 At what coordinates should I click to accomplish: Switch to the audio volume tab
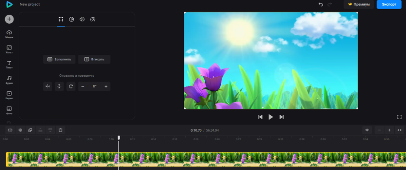coord(82,19)
